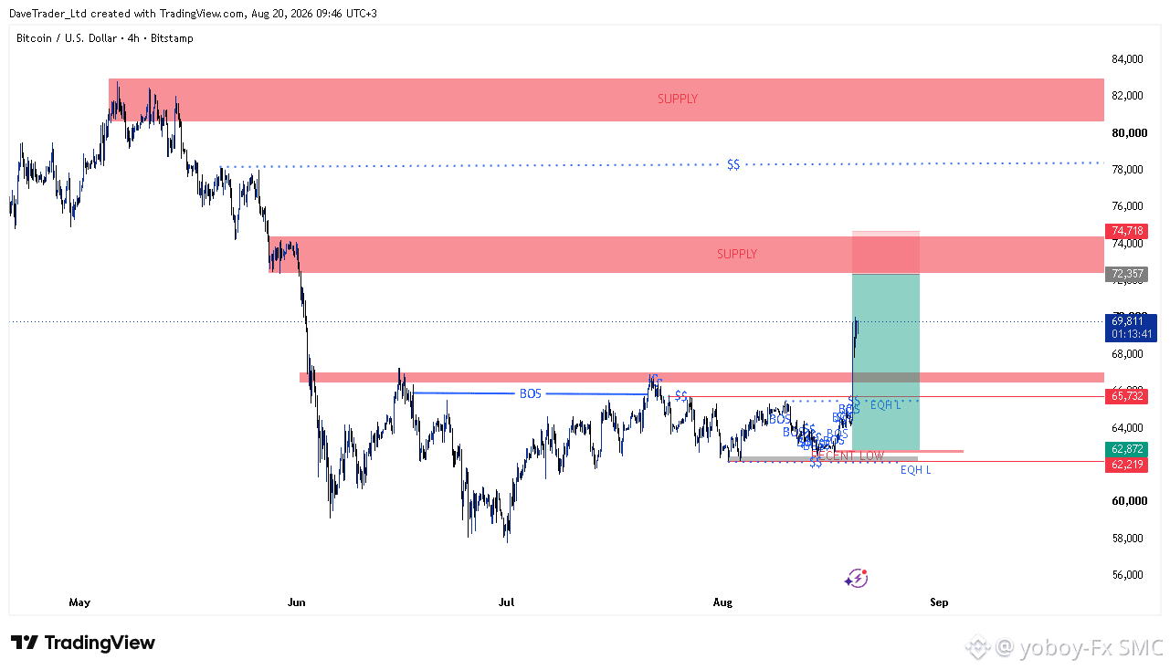Click the Jul label on time axis
Viewport: 1170px width, 670px height.
pos(507,602)
